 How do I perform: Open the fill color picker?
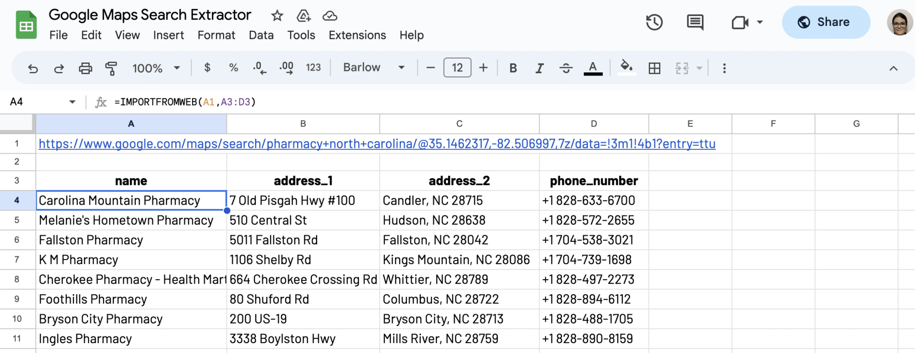(x=626, y=68)
